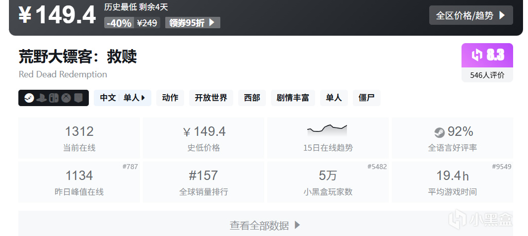
Task: Click the 昨日峰值在线 1134 stat
Action: coord(79,182)
